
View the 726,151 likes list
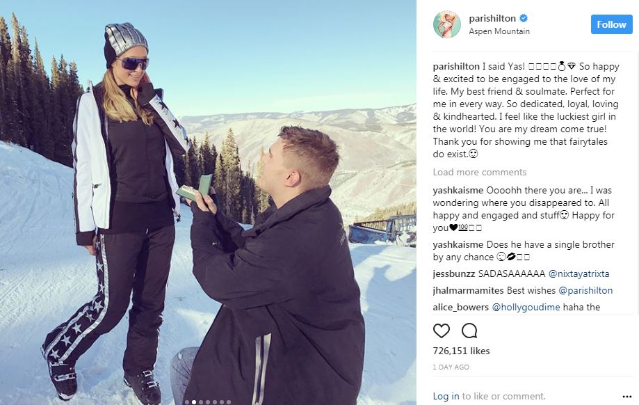[461, 351]
